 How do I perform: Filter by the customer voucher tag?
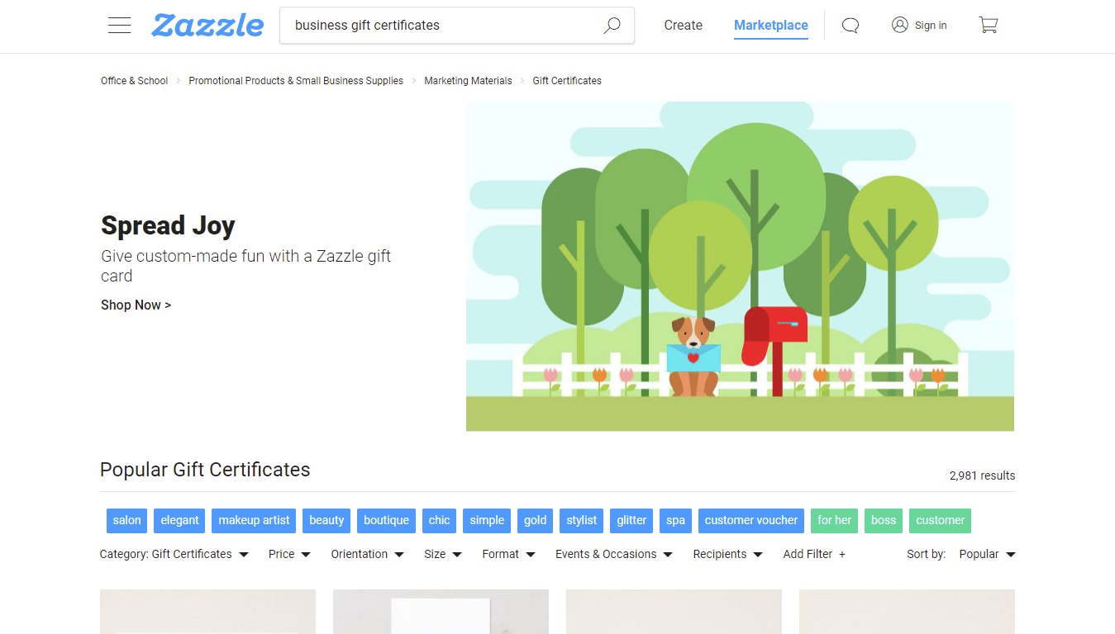[751, 520]
